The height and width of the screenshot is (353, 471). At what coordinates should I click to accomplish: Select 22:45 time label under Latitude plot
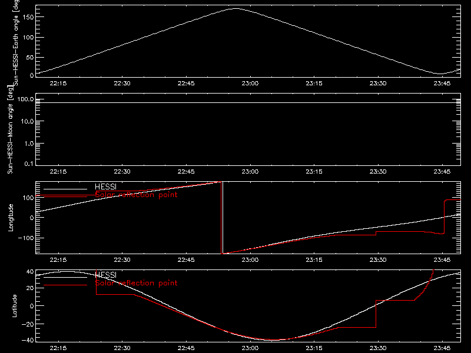(x=186, y=348)
